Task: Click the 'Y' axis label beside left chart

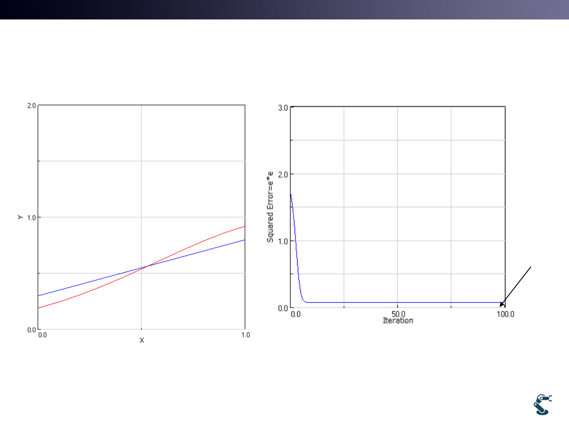Action: tap(21, 217)
